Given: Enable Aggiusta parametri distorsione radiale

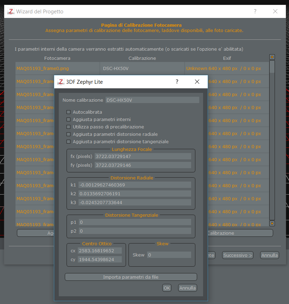Looking at the screenshot, I should 69,134.
